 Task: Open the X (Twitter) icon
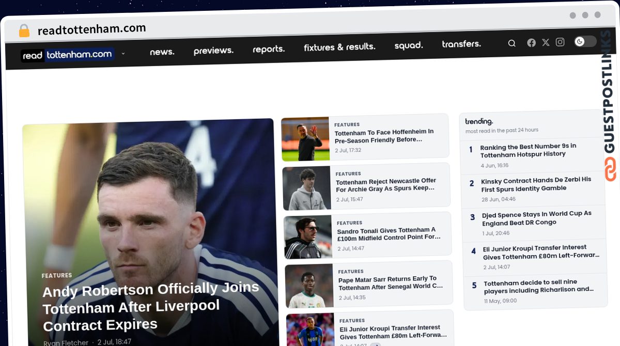(x=546, y=42)
